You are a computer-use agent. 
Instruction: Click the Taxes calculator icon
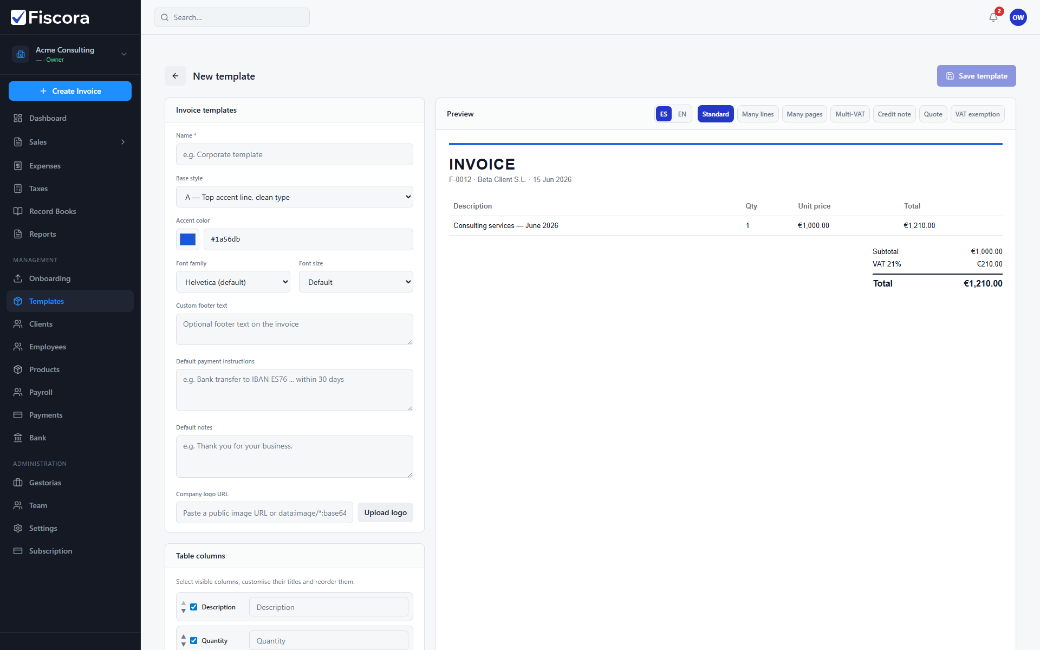[x=18, y=188]
